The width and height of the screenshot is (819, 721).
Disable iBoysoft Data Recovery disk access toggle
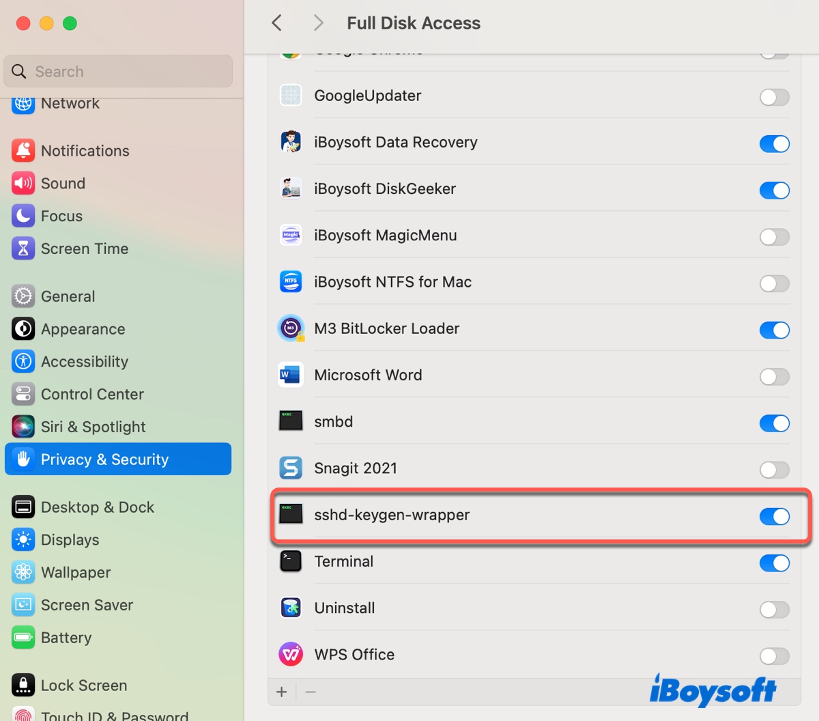coord(775,143)
